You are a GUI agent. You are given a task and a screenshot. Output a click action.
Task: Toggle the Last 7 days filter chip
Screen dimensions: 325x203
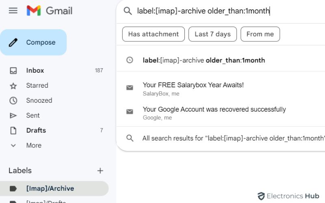point(212,34)
